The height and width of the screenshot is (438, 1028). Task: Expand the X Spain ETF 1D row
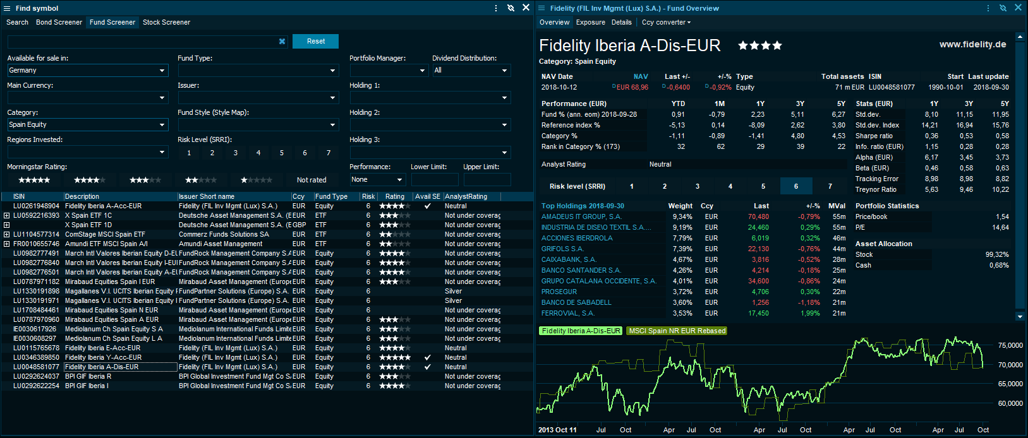click(6, 225)
